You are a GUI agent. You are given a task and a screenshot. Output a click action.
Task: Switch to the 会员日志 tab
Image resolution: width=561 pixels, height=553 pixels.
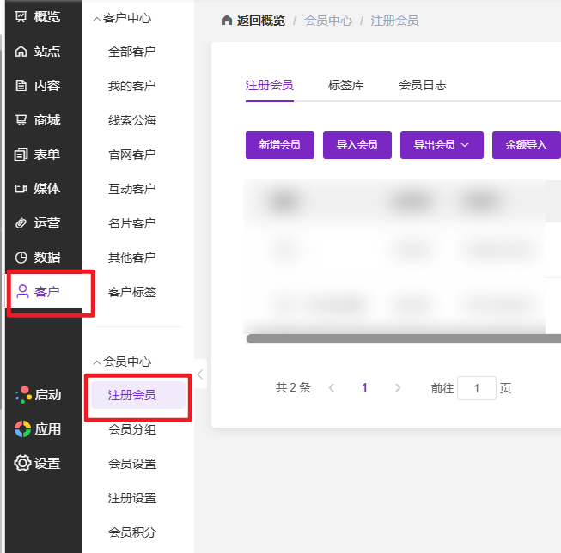[422, 85]
